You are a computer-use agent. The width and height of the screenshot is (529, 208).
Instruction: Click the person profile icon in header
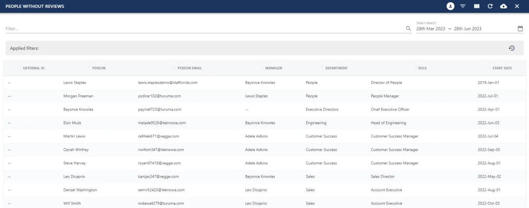[451, 6]
